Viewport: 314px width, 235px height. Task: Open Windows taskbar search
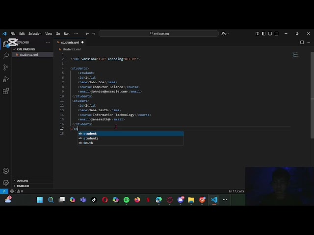51,200
